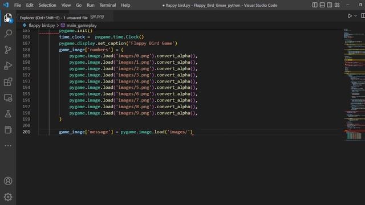Click line number 188 in gutter
The image size is (365, 205).
pos(26,50)
